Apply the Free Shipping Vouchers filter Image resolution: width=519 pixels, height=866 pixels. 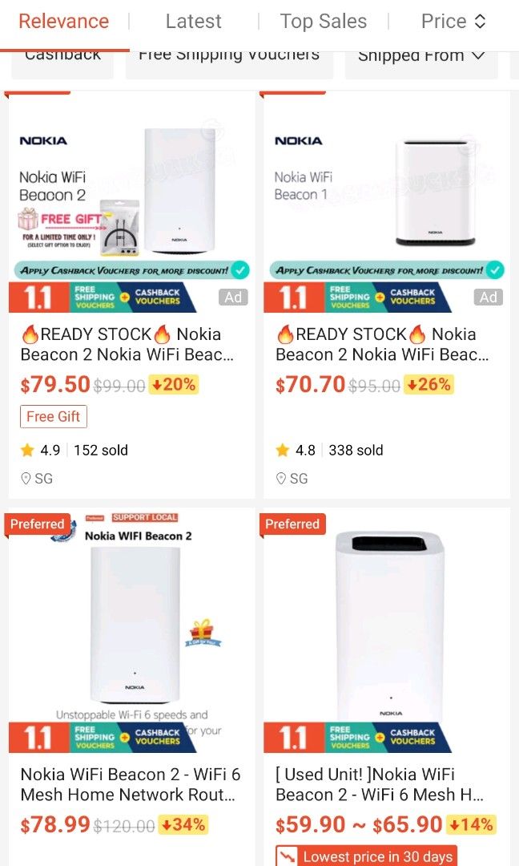click(229, 56)
